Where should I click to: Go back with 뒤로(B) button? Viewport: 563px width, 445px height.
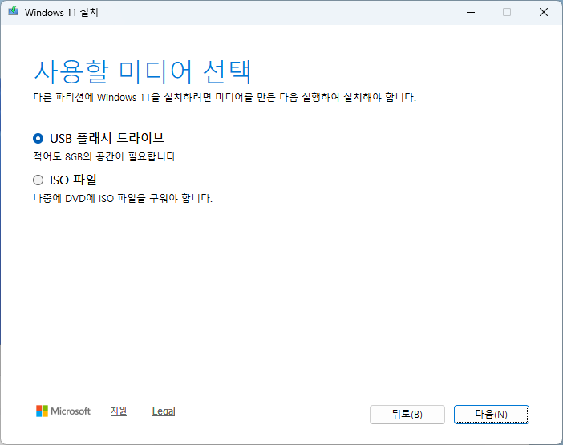point(407,415)
